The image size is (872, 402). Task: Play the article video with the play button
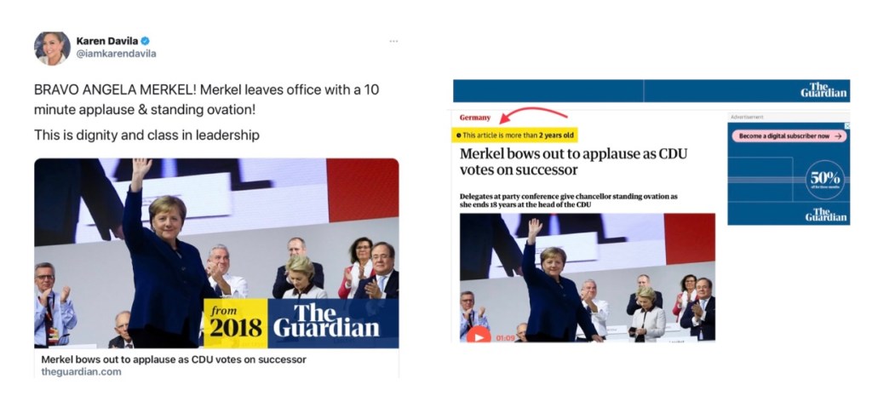[x=479, y=336]
